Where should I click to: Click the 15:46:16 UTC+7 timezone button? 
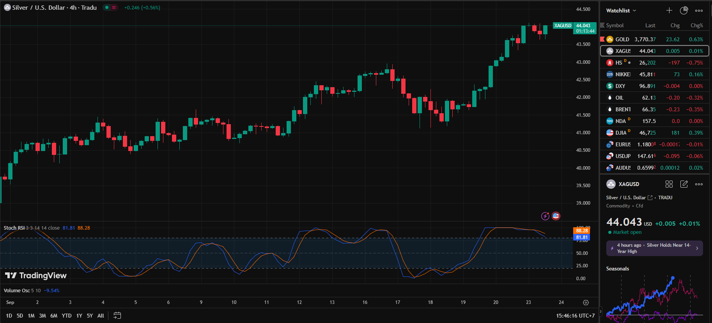point(575,316)
